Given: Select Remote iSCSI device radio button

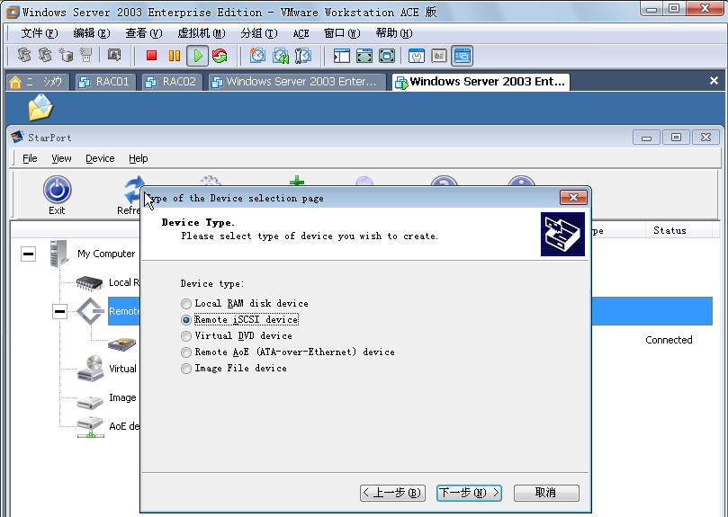Looking at the screenshot, I should click(x=186, y=320).
